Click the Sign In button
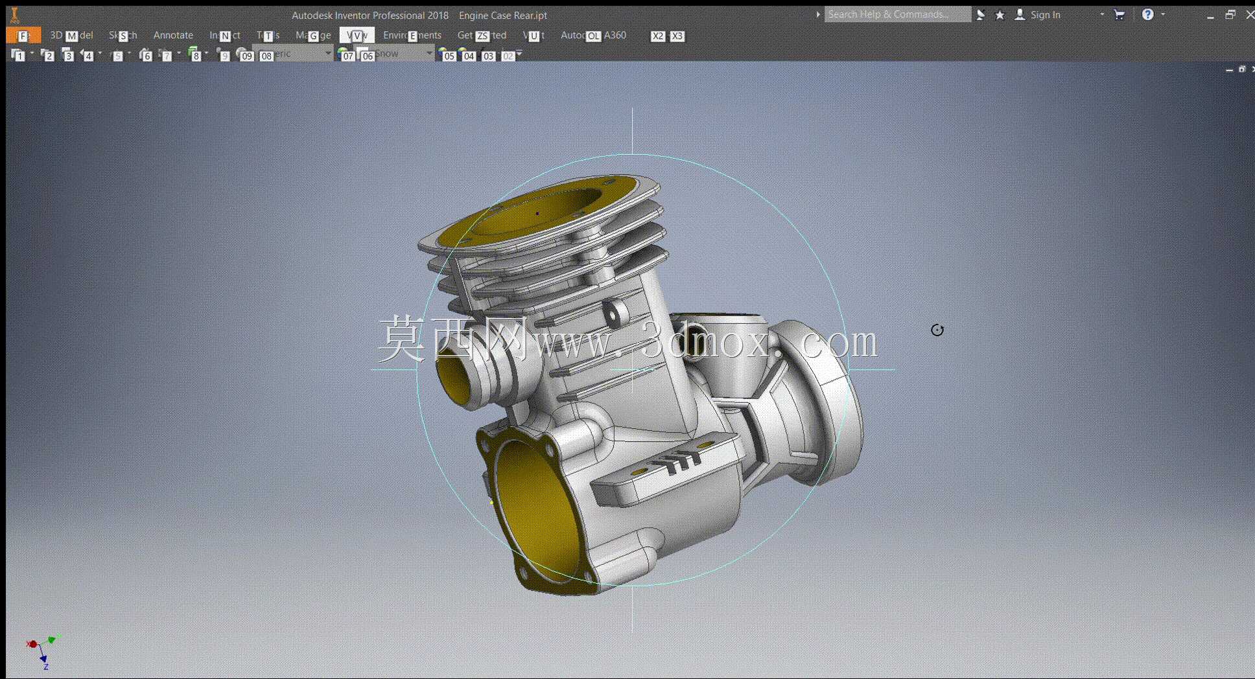The width and height of the screenshot is (1255, 679). pos(1038,14)
